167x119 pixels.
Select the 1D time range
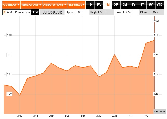(x=90, y=5)
